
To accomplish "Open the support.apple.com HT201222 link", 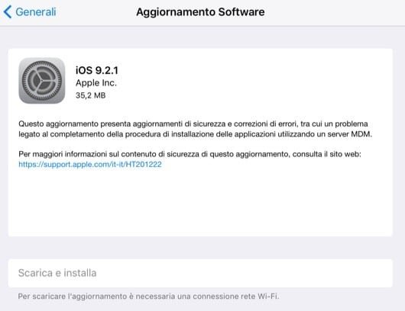I will pos(90,165).
